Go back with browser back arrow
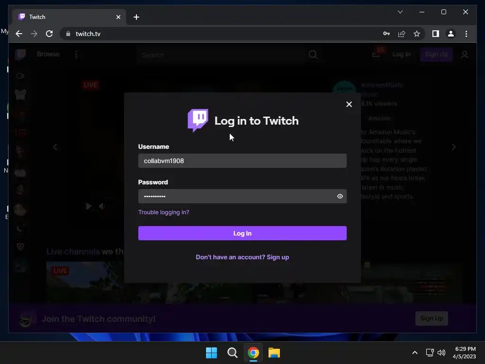 pos(19,34)
